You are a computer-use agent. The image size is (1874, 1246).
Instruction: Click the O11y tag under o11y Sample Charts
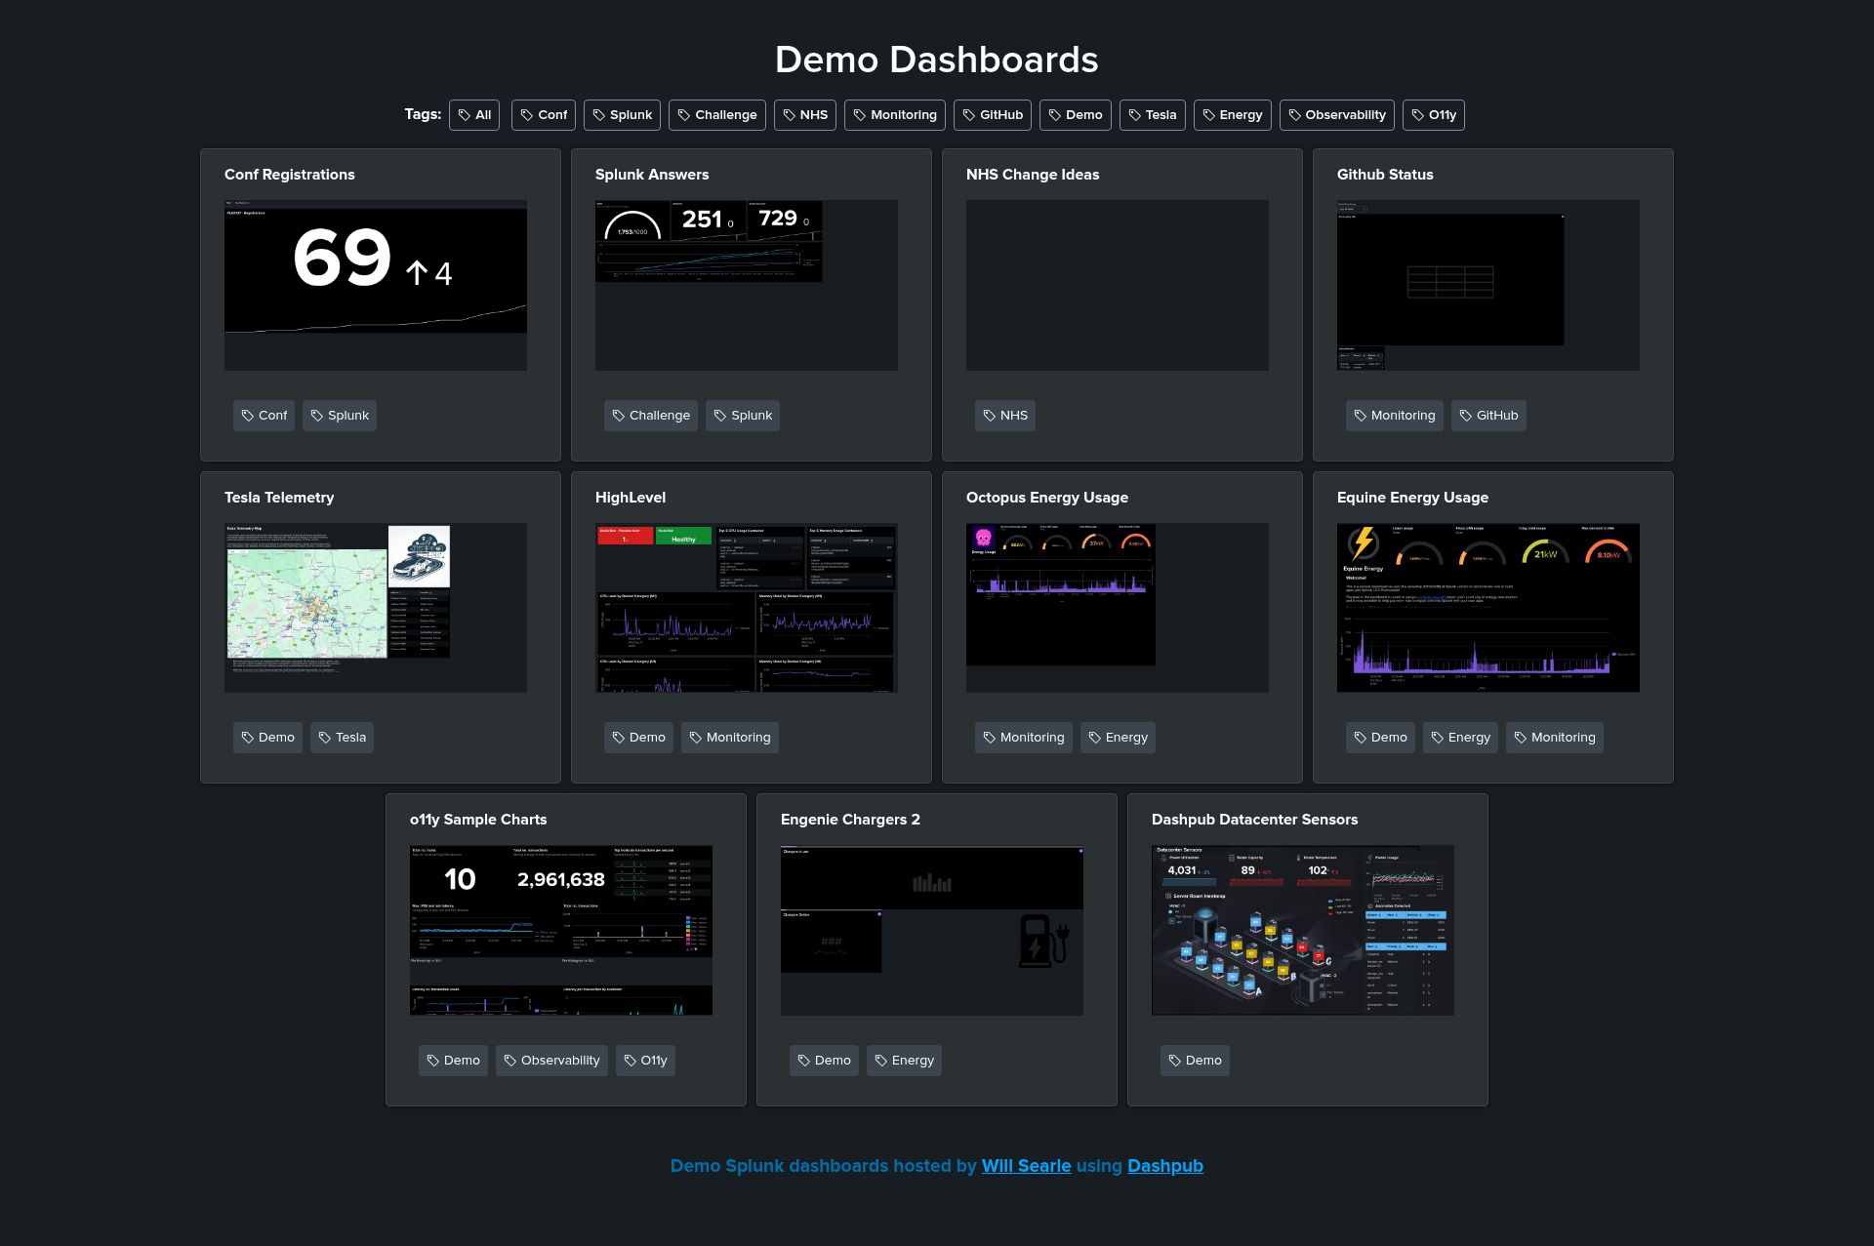(645, 1060)
